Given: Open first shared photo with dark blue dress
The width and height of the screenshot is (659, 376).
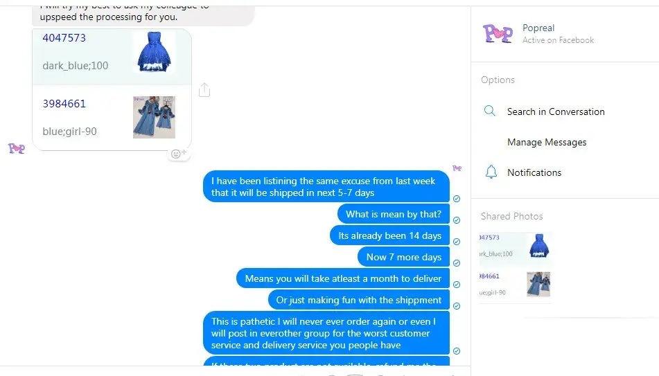Looking at the screenshot, I should (x=516, y=246).
